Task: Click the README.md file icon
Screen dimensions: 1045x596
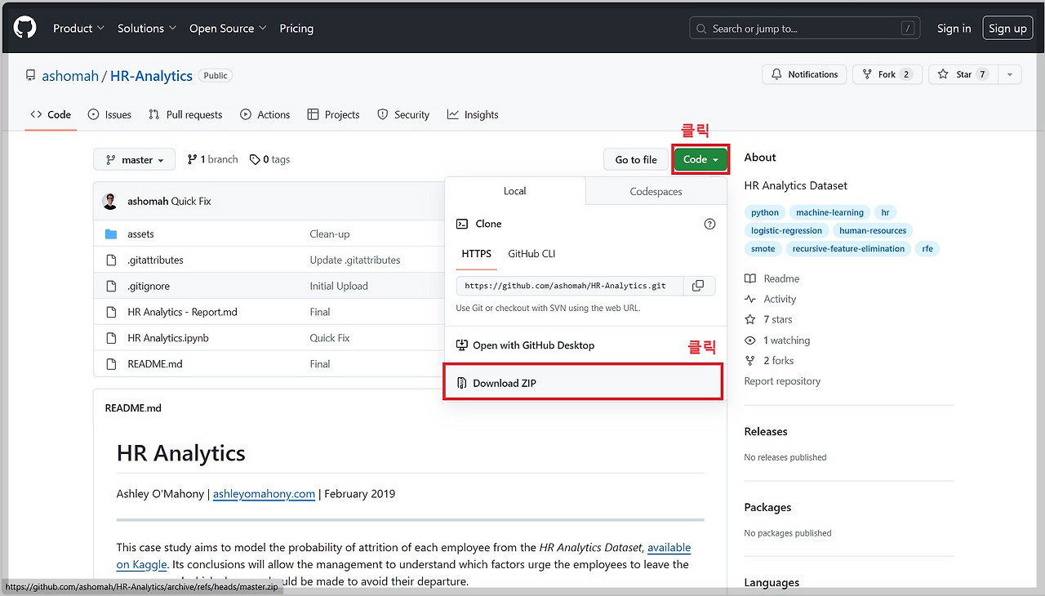Action: pos(111,364)
